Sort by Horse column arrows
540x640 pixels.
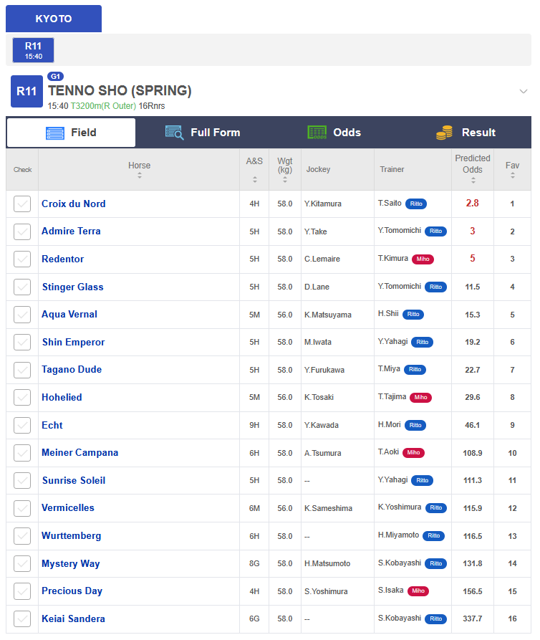click(140, 176)
